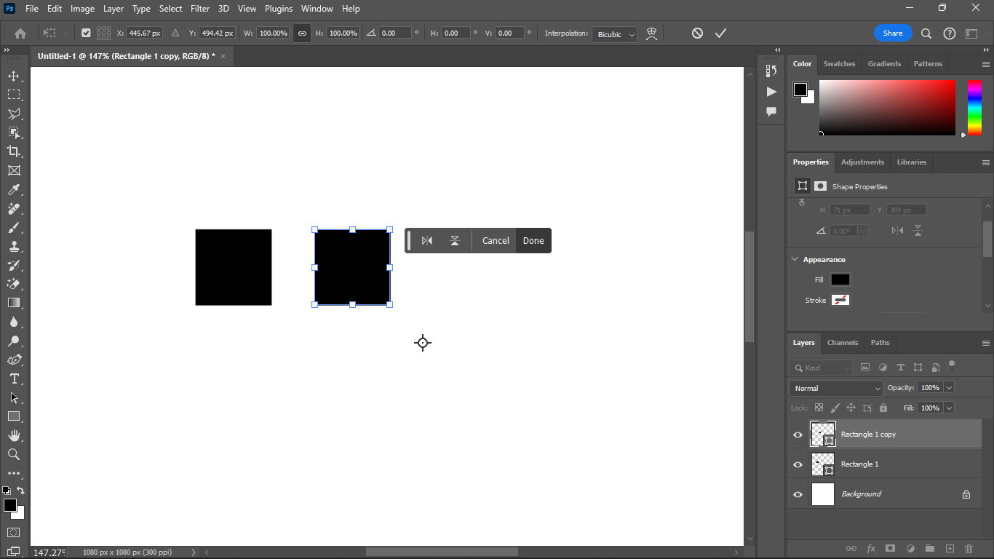Select the Crop tool

pos(15,151)
